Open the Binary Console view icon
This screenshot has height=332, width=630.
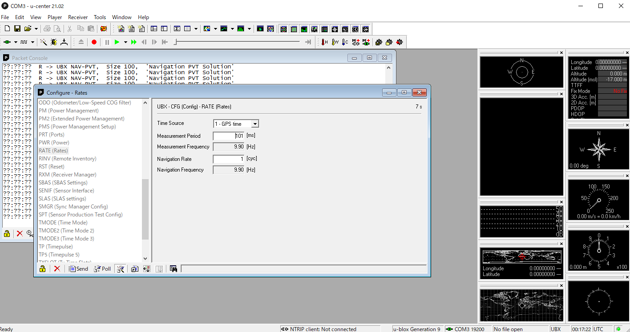pos(131,28)
